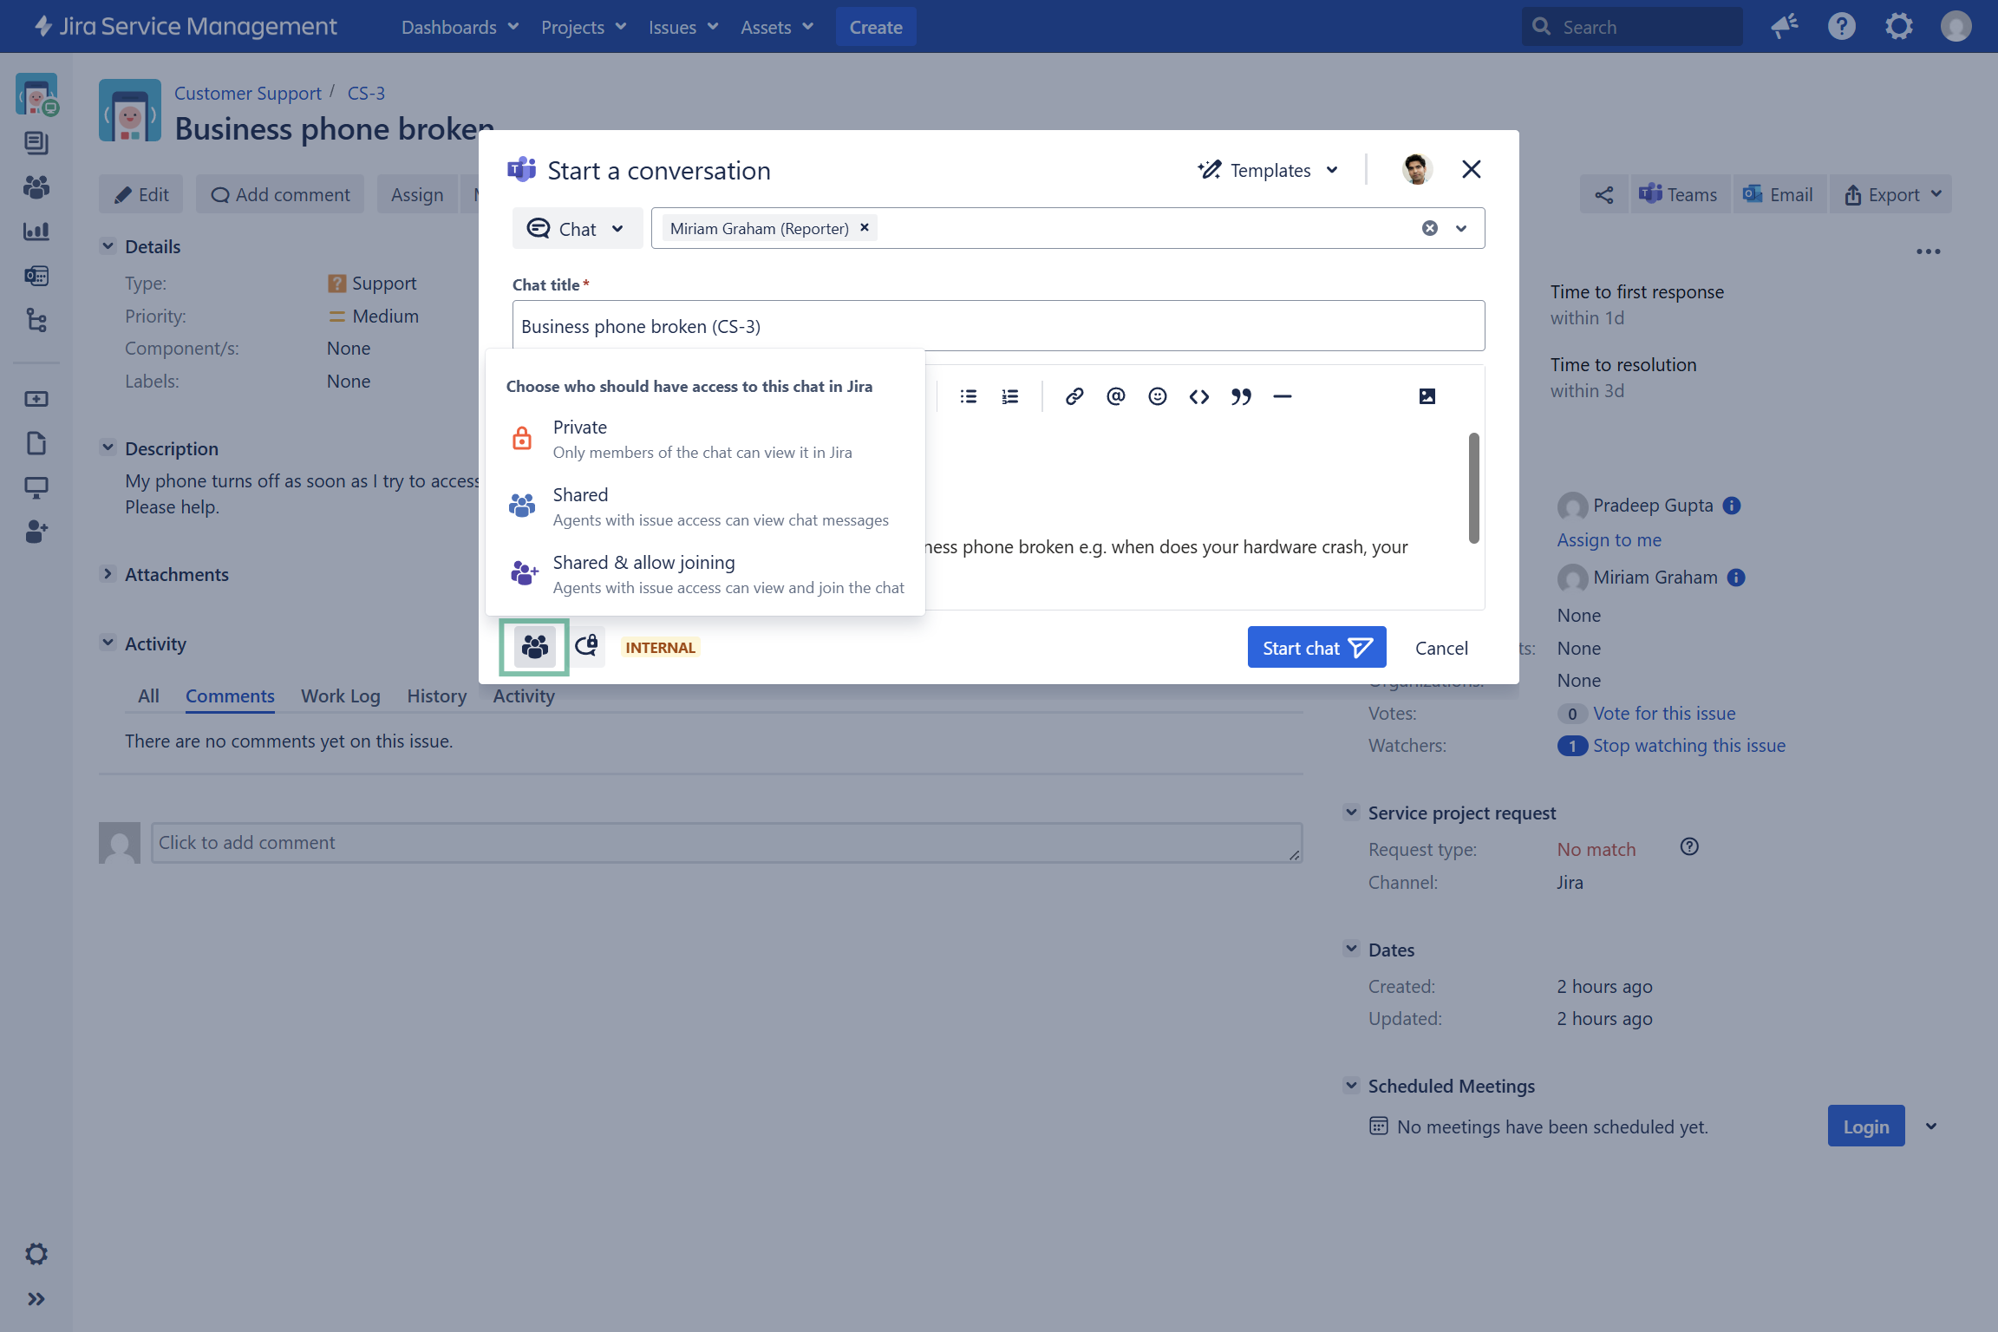Click the message editor scrollbar
The height and width of the screenshot is (1332, 1998).
tap(1473, 487)
